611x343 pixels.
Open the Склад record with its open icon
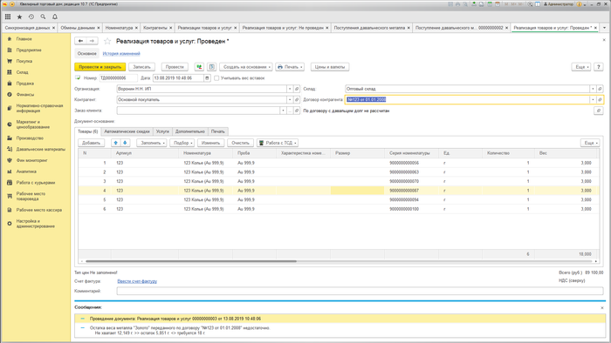tap(601, 89)
